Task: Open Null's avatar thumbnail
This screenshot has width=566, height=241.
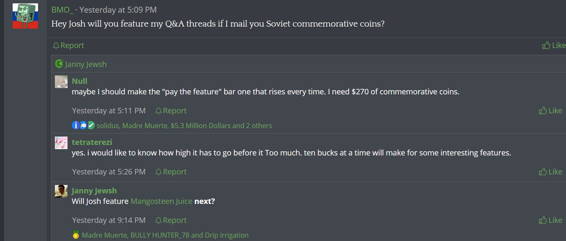Action: (x=61, y=82)
